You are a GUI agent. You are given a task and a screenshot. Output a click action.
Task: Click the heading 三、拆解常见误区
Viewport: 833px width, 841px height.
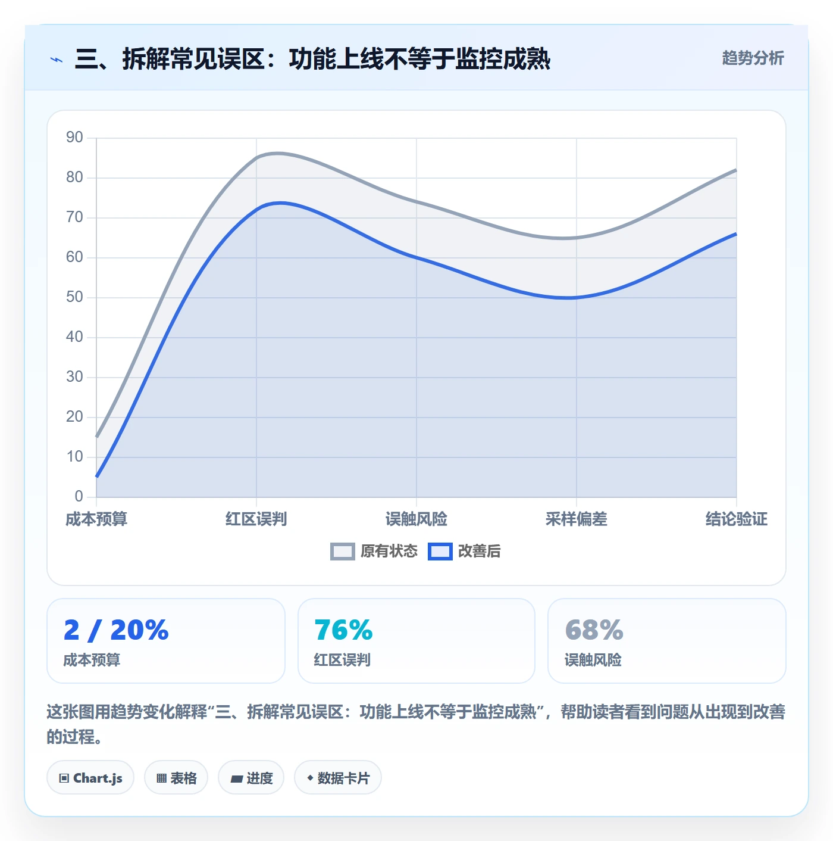pyautogui.click(x=312, y=59)
